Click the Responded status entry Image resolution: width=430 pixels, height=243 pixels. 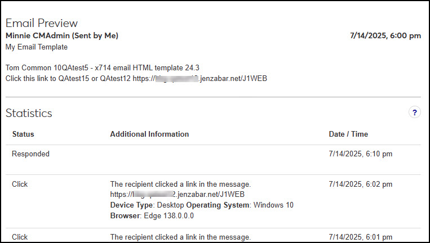click(30, 154)
